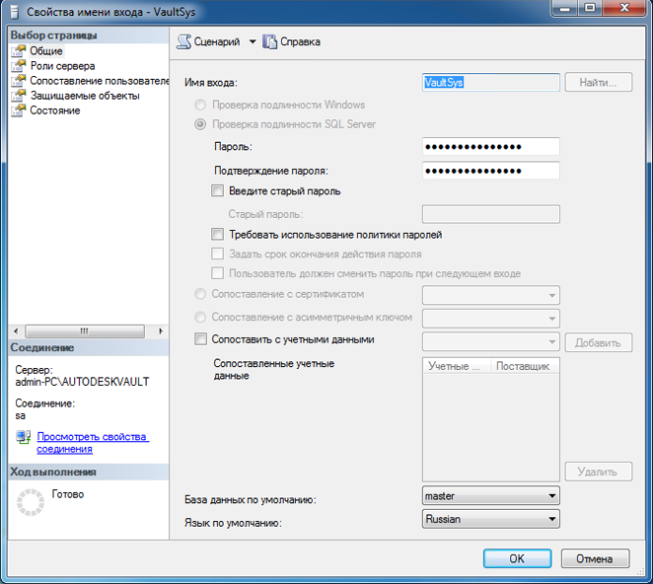The image size is (653, 584).
Task: Click the connection user text sa
Action: [x=21, y=415]
